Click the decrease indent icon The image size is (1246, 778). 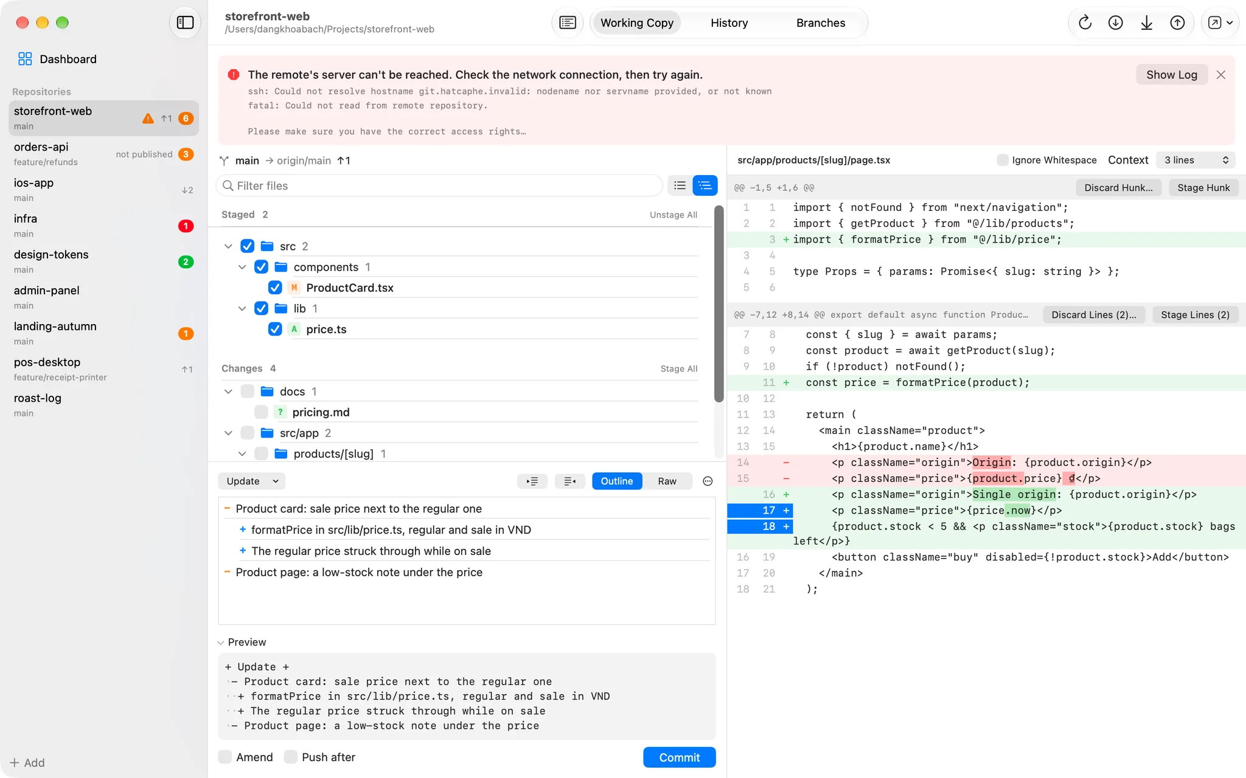569,481
